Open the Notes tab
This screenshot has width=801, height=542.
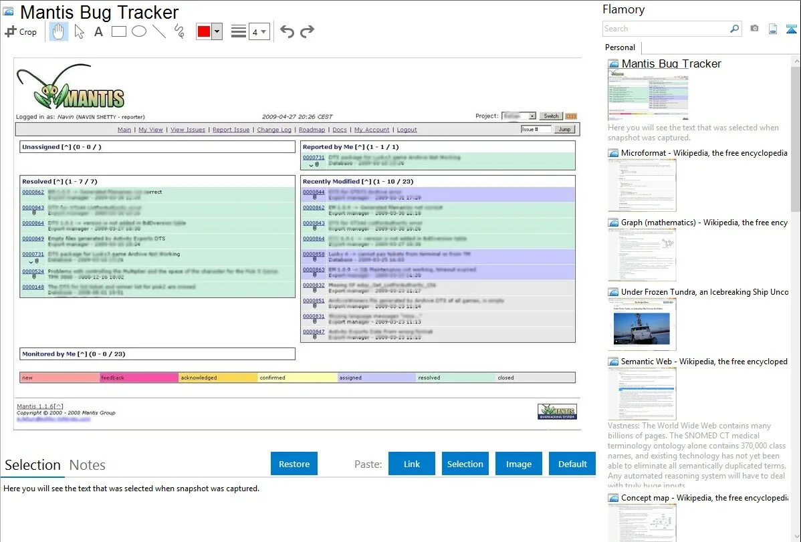click(x=88, y=465)
